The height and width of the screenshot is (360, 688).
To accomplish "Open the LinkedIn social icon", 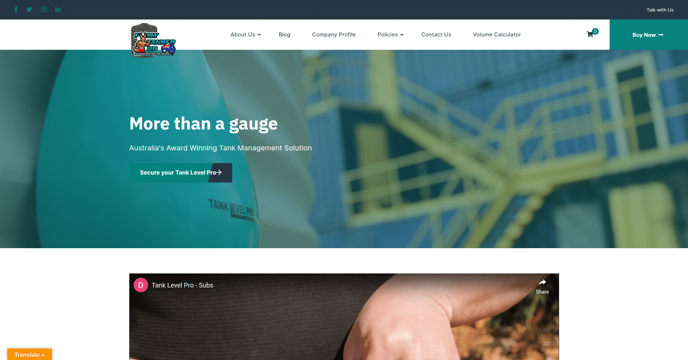I will (x=58, y=9).
